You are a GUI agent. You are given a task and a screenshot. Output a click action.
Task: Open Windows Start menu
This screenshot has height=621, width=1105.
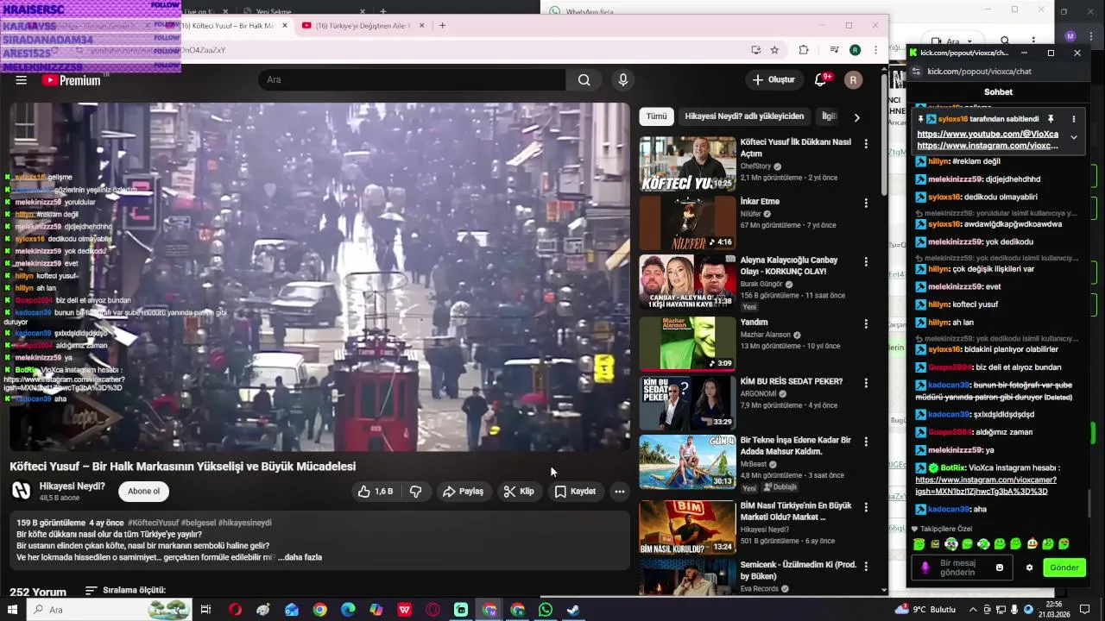(13, 610)
